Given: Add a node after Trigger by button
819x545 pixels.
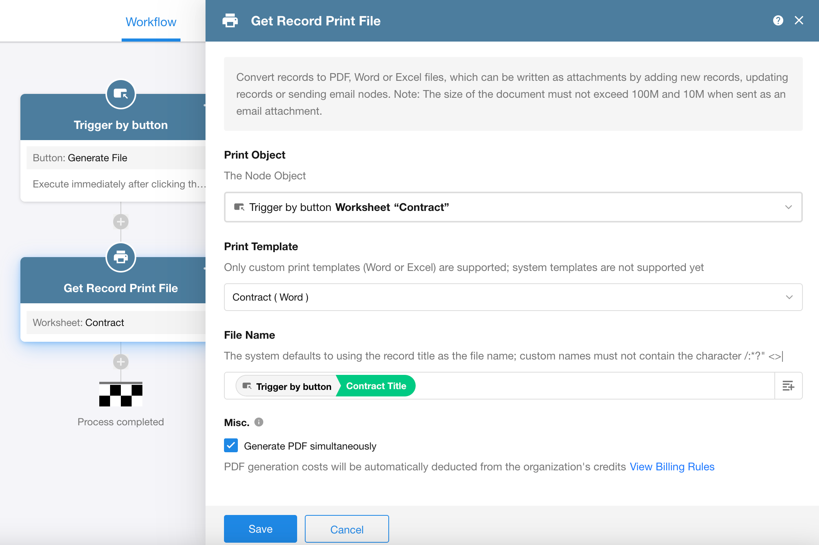Looking at the screenshot, I should [120, 222].
